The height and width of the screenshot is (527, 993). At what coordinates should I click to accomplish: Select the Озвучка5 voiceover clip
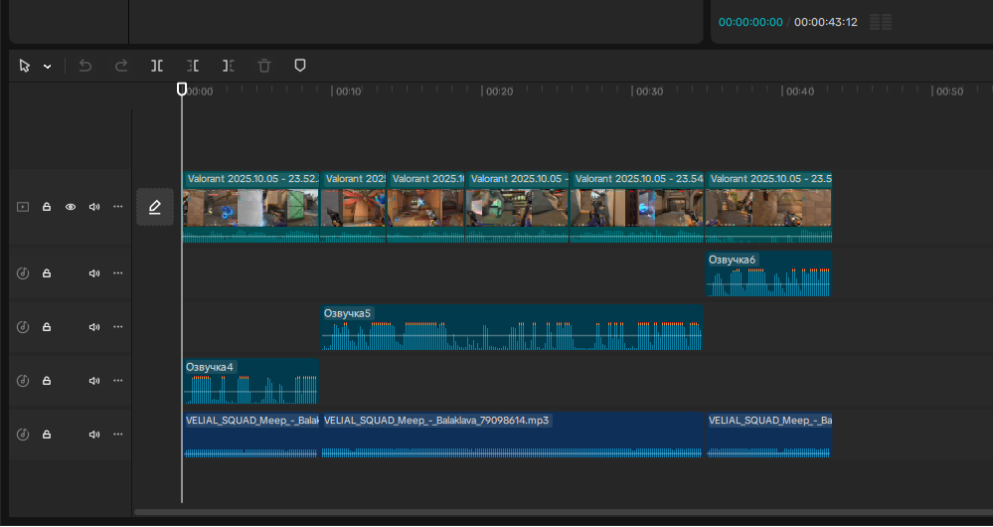click(512, 327)
